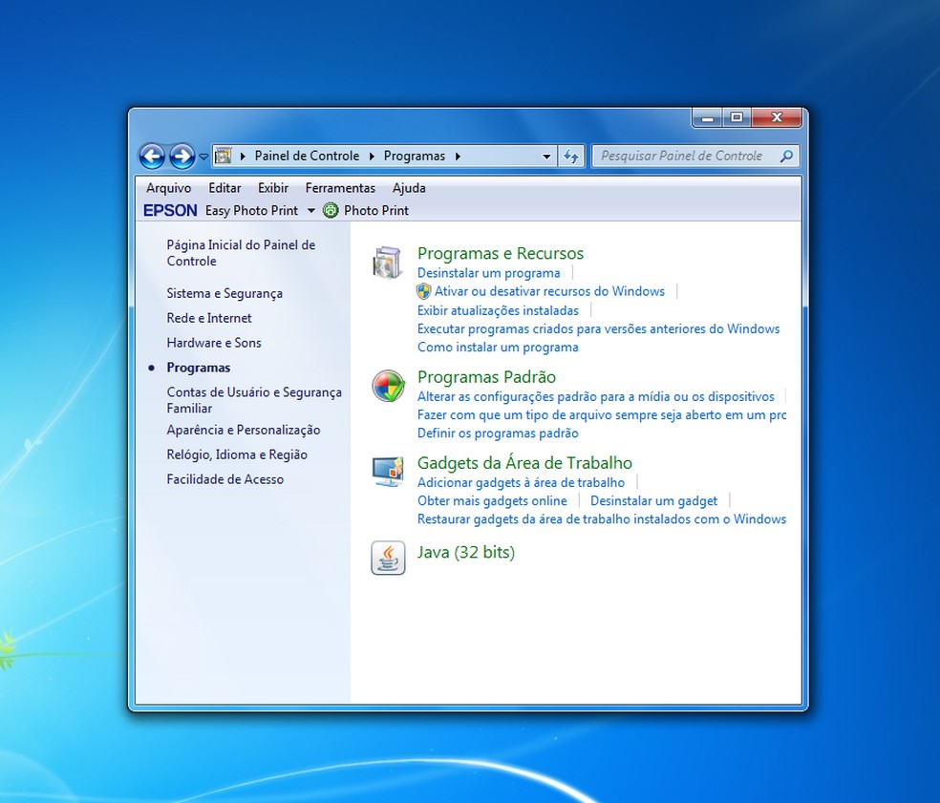Click the back navigation arrow

152,156
